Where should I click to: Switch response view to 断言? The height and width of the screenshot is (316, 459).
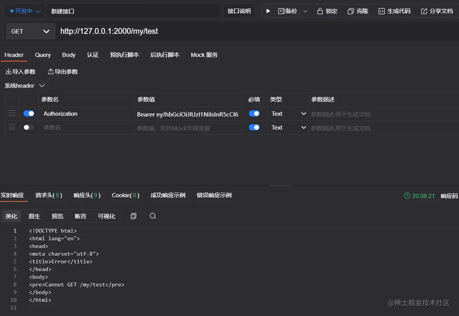coord(80,216)
